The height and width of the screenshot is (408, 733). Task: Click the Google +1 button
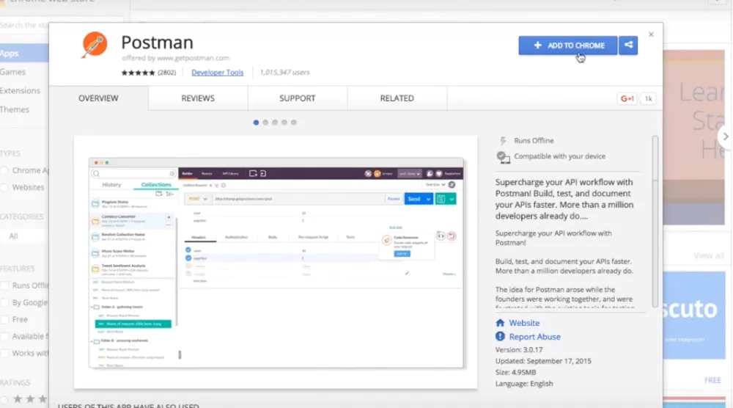tap(627, 98)
